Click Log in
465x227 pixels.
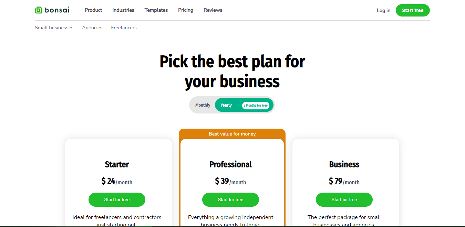click(x=383, y=10)
